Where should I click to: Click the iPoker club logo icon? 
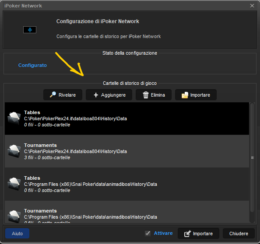coord(30,30)
